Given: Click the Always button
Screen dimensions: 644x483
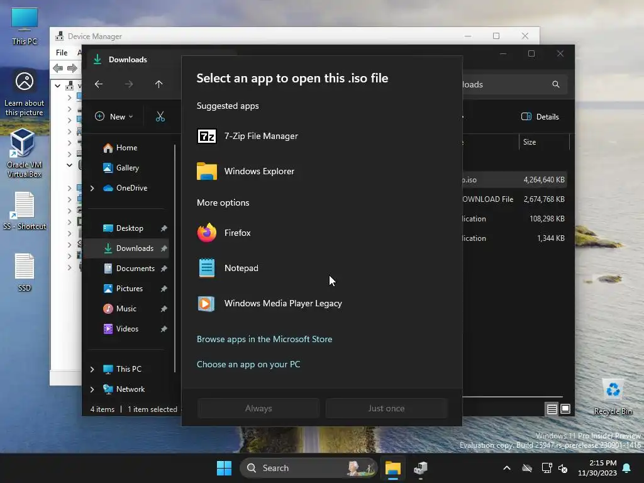Looking at the screenshot, I should [258, 408].
